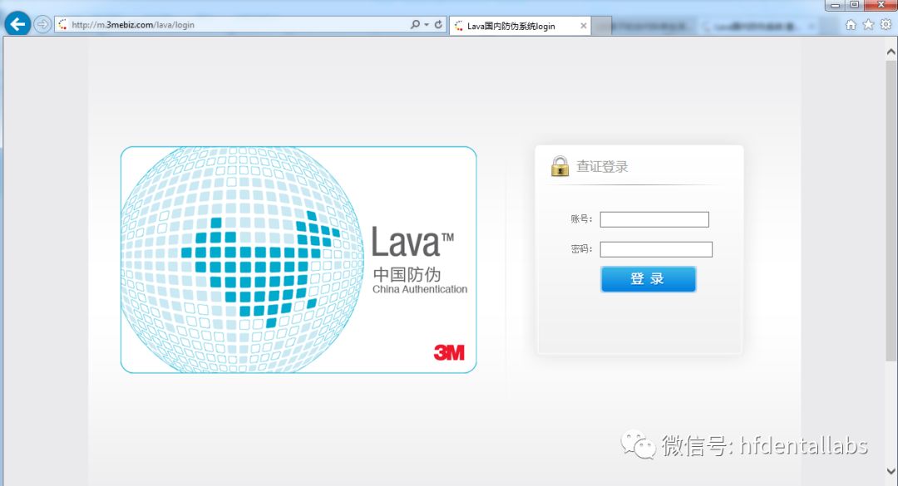Viewport: 898px width, 486px height.
Task: Open the blank new tab button
Action: pyautogui.click(x=601, y=26)
